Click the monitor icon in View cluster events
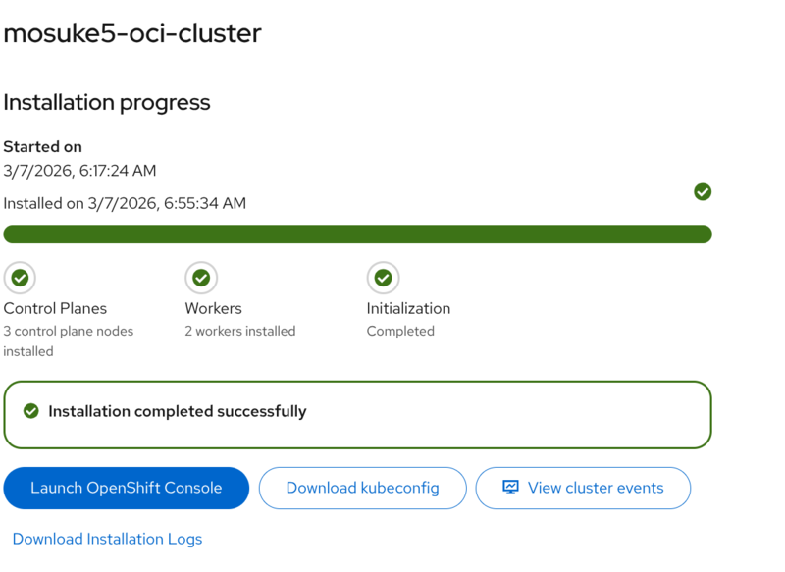Image resolution: width=785 pixels, height=572 pixels. coord(510,488)
